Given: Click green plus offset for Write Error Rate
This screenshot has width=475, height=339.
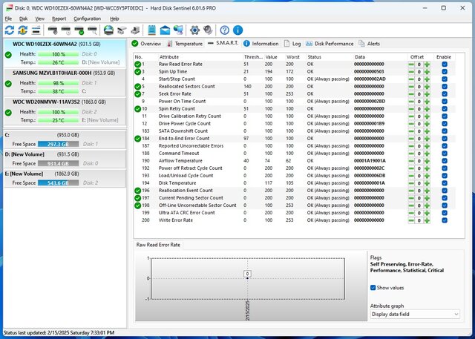Looking at the screenshot, I should [x=427, y=220].
